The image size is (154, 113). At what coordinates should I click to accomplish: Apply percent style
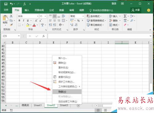click(79, 21)
